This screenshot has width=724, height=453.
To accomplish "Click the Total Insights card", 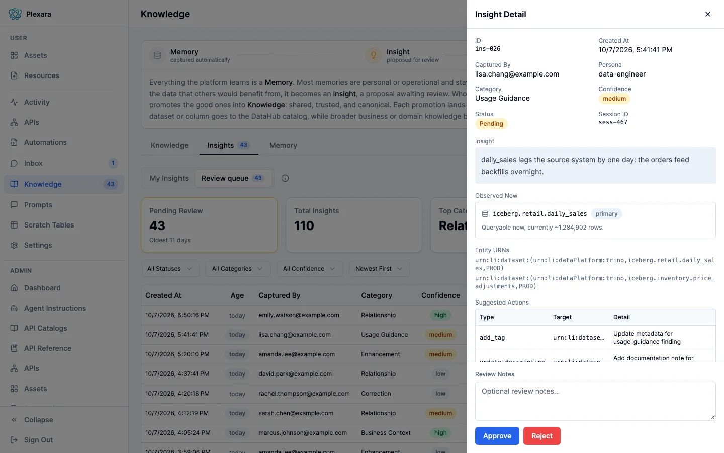I will [x=354, y=225].
